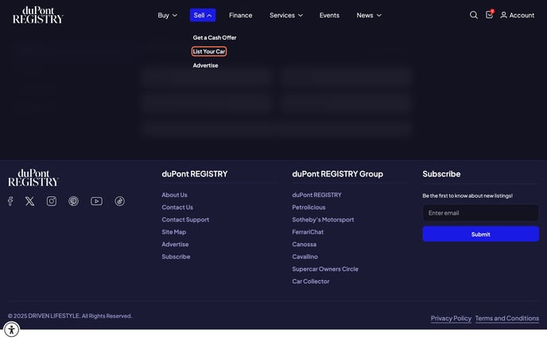Screen dimensions: 547x356
Task: Select Advertise in Sell dropdown
Action: pyautogui.click(x=205, y=65)
